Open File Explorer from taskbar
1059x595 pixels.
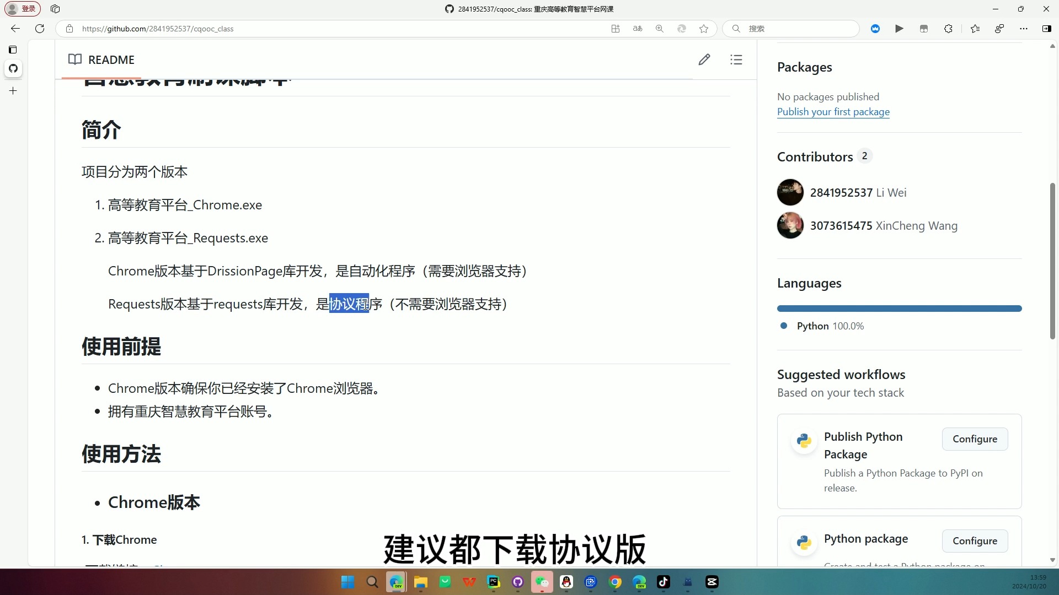[421, 582]
